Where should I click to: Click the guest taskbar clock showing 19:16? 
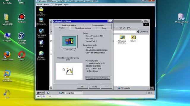point(150,93)
